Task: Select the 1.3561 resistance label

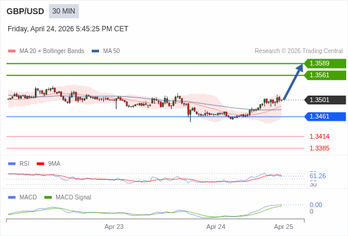Action: (x=325, y=75)
